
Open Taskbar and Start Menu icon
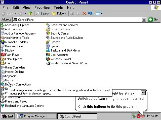(x=48, y=50)
